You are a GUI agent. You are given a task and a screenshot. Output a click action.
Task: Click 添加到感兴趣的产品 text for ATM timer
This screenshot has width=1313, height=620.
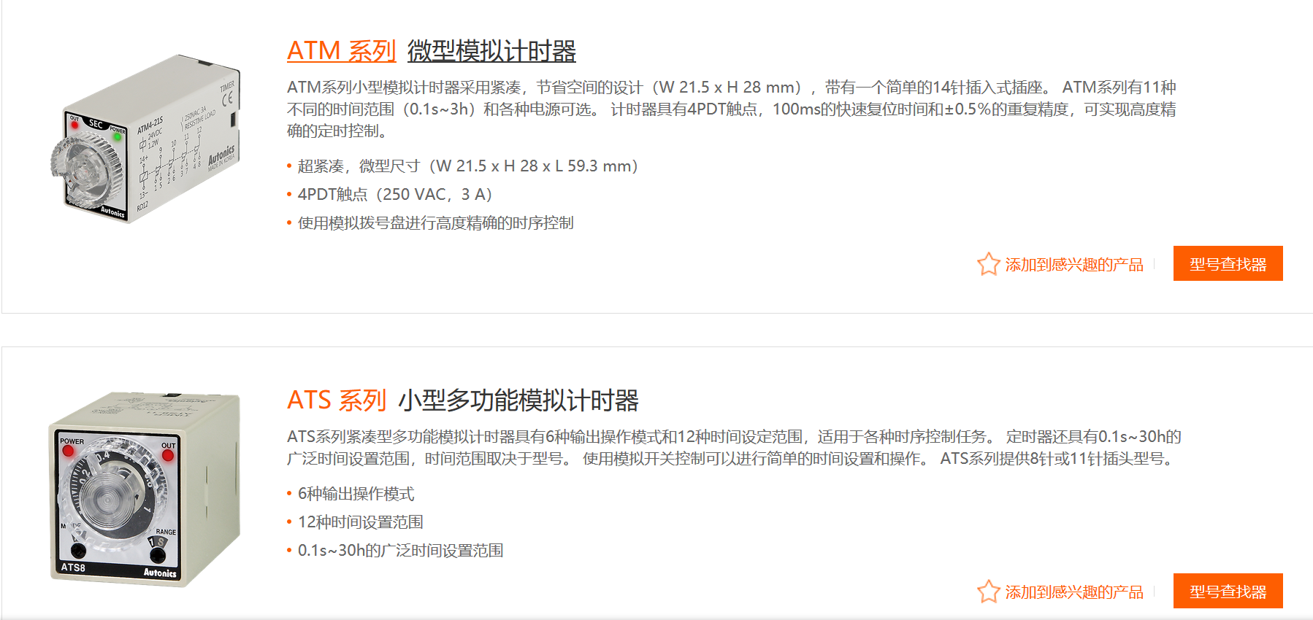click(1073, 265)
